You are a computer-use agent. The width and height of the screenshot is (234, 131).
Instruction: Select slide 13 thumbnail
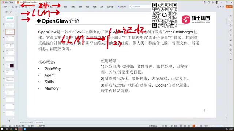tap(10, 100)
